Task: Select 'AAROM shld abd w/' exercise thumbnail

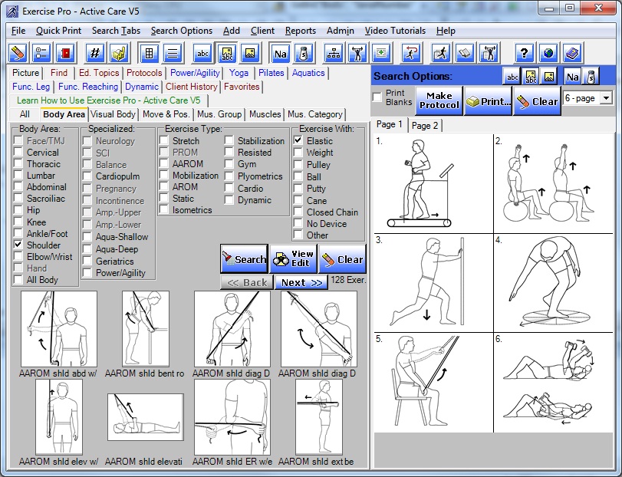Action: tap(59, 329)
